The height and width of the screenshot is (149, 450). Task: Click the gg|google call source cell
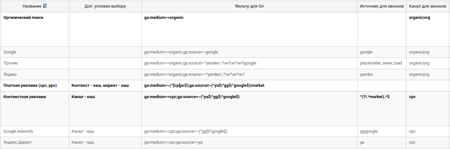point(369,131)
